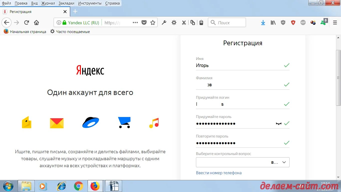Expand the контрольный вопрос dropdown
341x192 pixels.
click(243, 162)
